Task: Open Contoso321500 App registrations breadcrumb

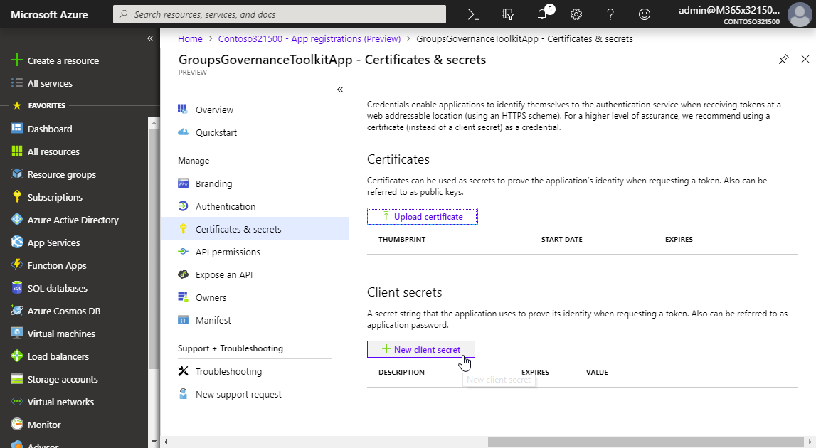Action: tap(309, 38)
